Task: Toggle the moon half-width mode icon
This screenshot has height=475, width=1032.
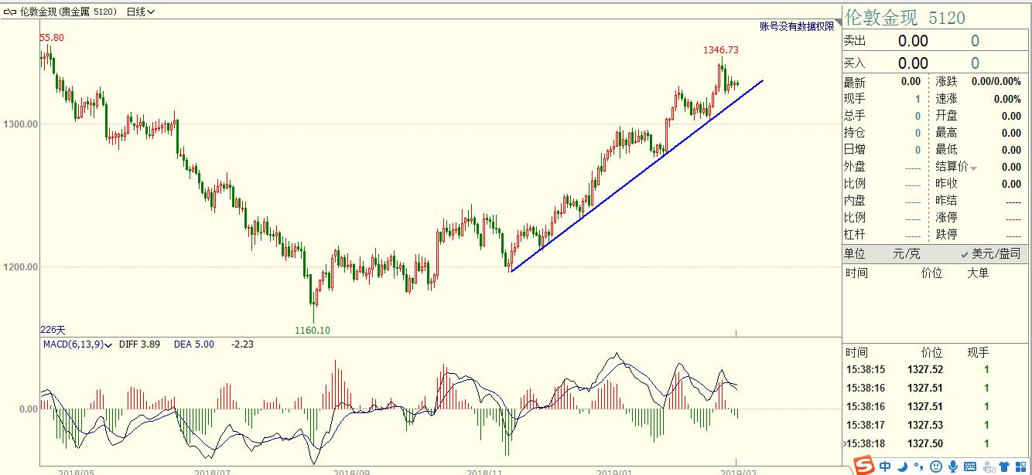Action: 902,466
